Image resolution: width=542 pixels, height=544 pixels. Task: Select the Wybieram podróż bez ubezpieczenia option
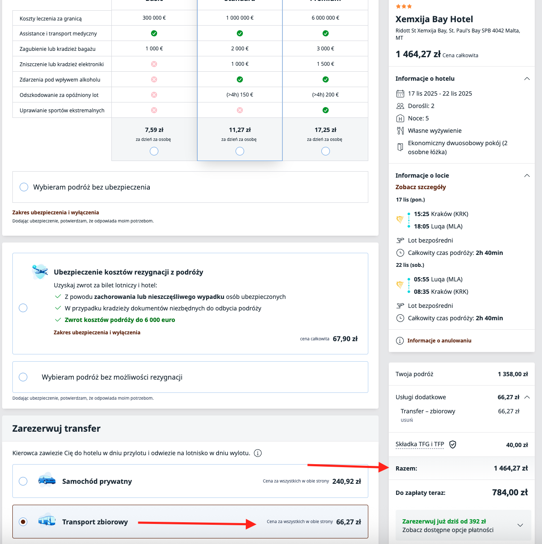coord(24,187)
